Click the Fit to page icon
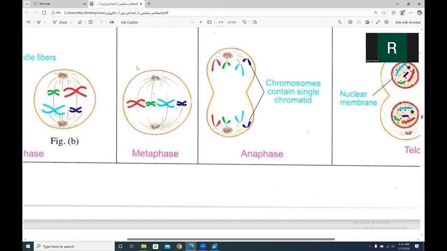Viewport: 447px width, 251px height. (x=209, y=22)
